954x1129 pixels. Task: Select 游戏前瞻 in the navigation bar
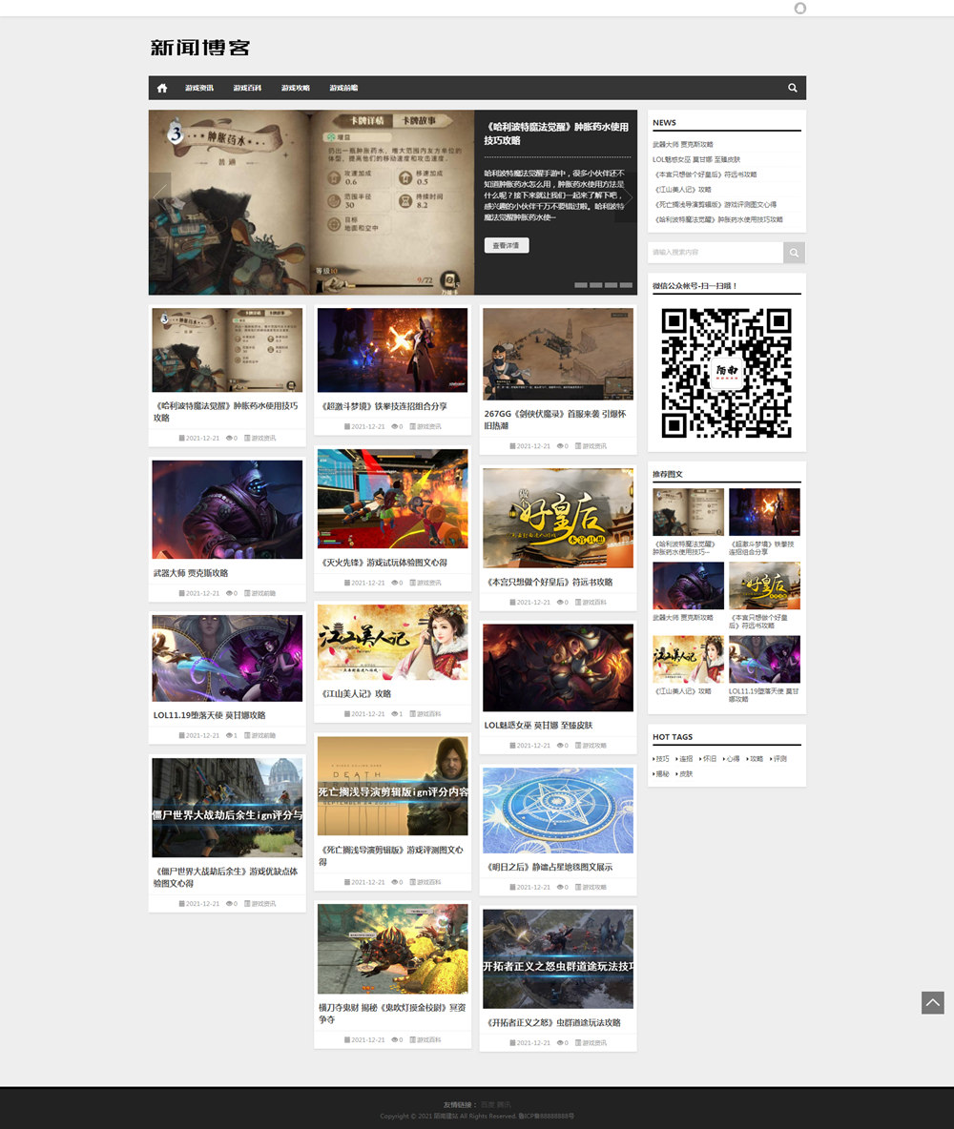point(343,88)
